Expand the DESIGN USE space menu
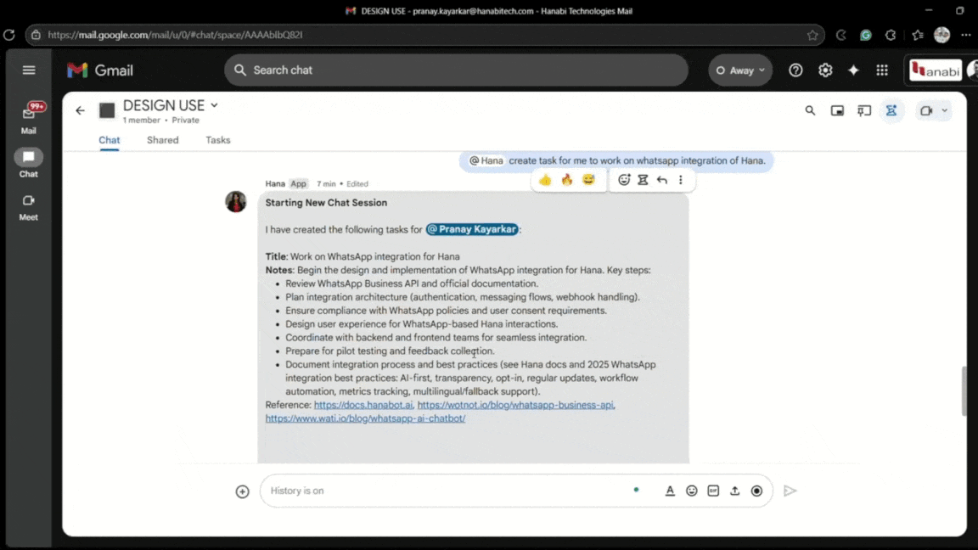Screen dimensions: 978x550 [214, 105]
